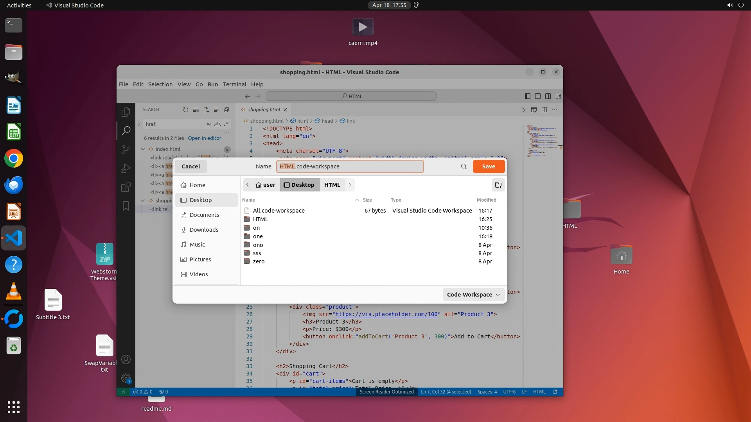Open the Extensions view in the activity bar
Viewport: 751px width, 422px height.
126,187
